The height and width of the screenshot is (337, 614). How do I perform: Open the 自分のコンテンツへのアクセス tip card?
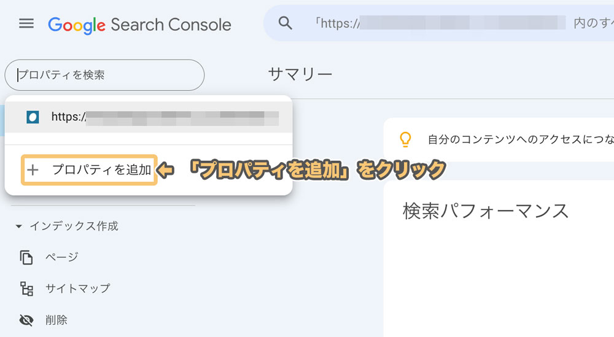pos(499,139)
